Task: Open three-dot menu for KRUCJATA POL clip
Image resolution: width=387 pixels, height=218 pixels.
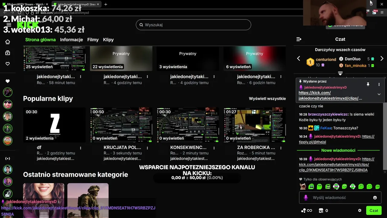Action: tap(147, 148)
